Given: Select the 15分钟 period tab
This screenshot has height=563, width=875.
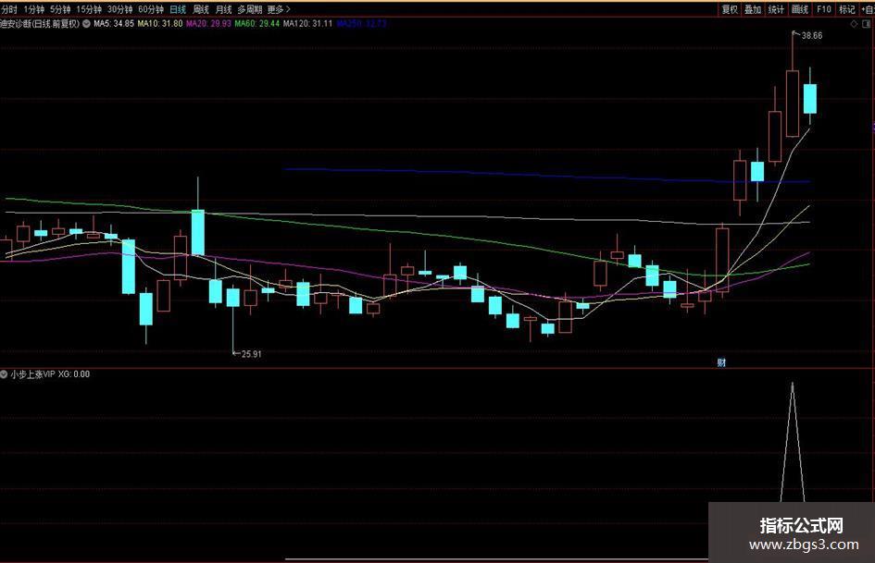Looking at the screenshot, I should (89, 9).
